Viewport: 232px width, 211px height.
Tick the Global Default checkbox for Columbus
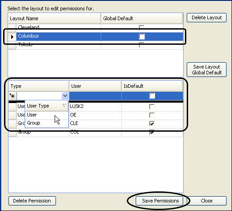tap(142, 36)
